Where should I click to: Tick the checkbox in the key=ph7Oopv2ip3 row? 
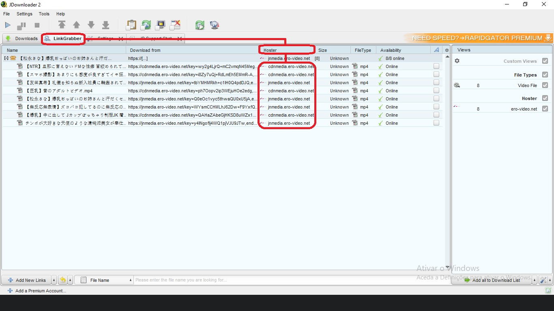tap(436, 90)
